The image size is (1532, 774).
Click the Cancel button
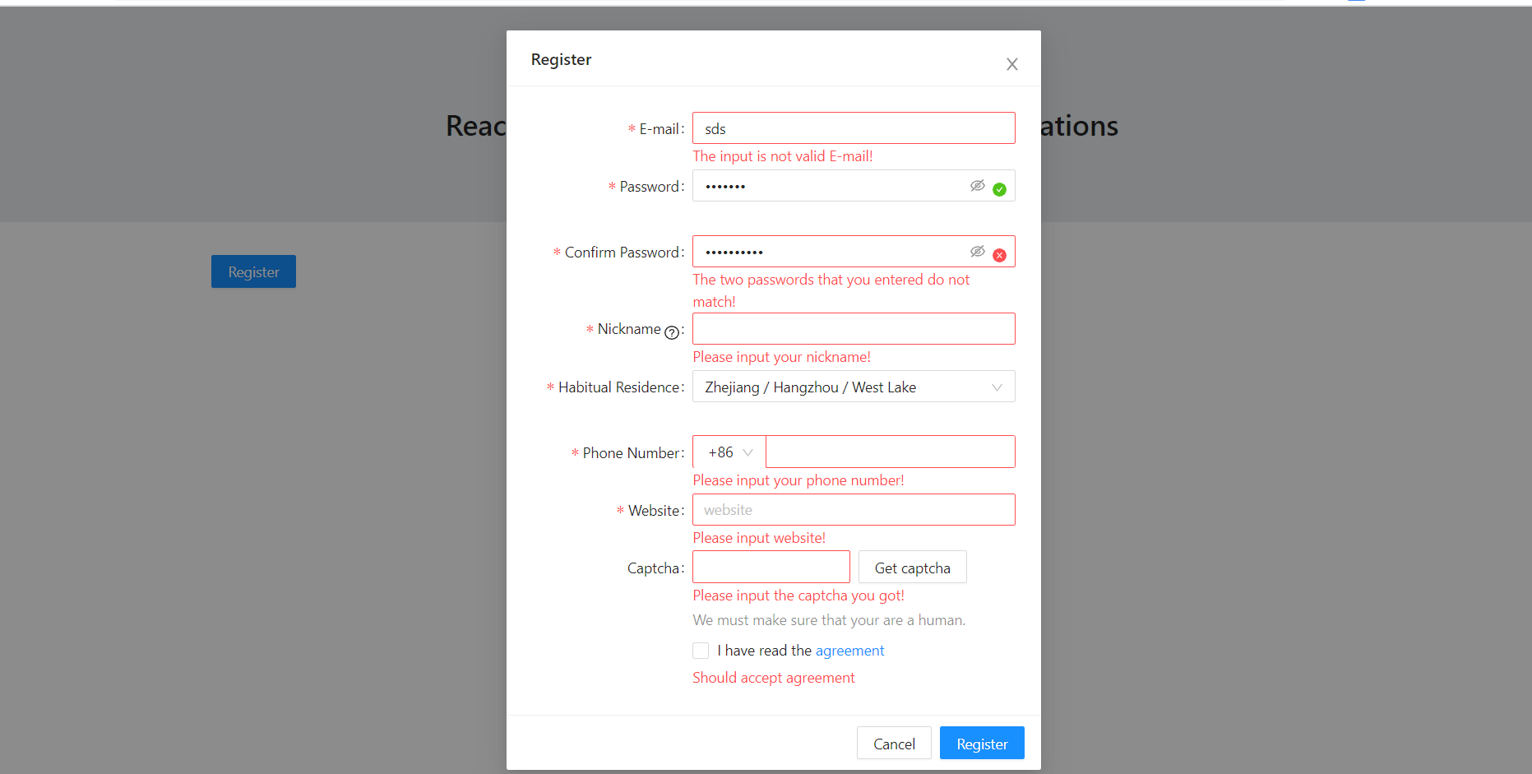[x=894, y=743]
